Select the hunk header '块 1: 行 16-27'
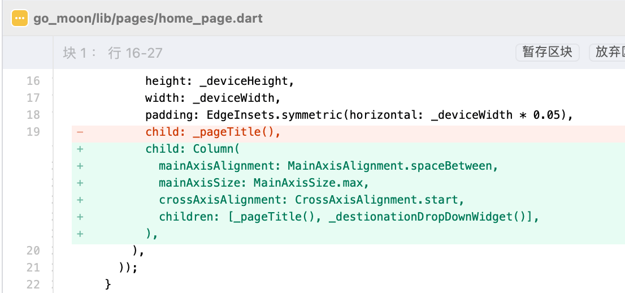Screen dimensions: 625x293 tap(112, 53)
